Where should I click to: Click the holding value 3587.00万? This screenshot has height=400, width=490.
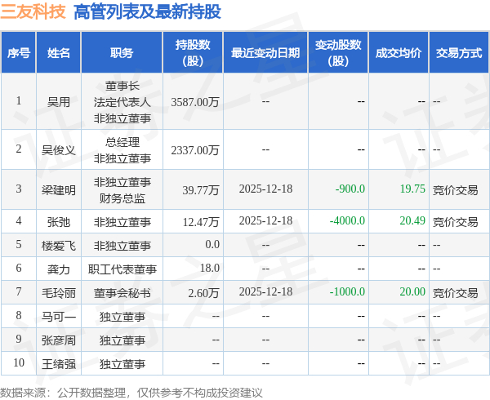(195, 102)
